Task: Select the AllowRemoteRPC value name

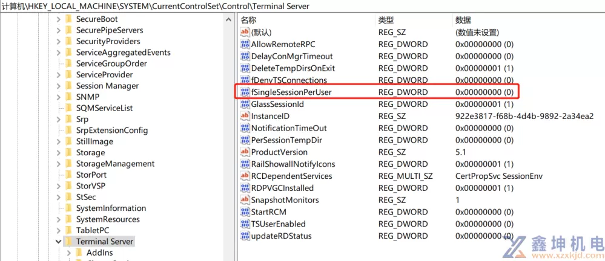Action: coord(283,44)
